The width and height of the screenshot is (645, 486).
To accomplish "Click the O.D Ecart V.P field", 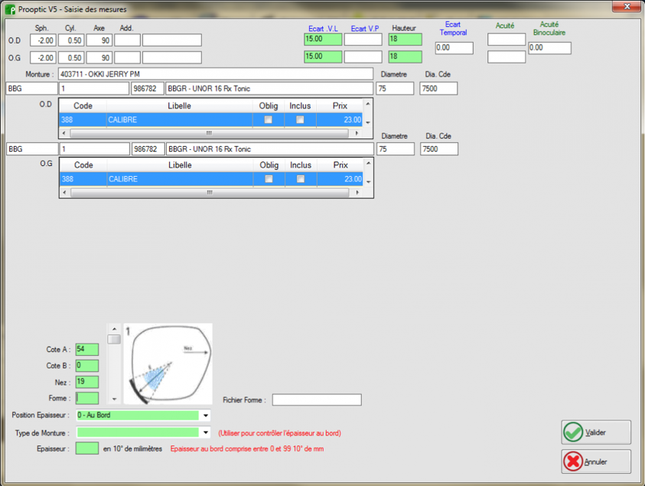I will click(363, 40).
